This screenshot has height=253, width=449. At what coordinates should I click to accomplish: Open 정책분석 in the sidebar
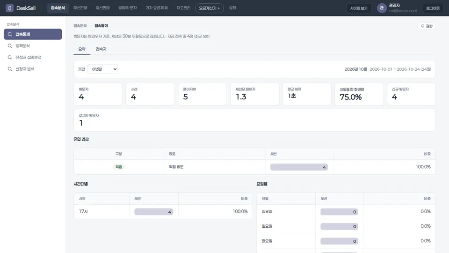[33, 46]
